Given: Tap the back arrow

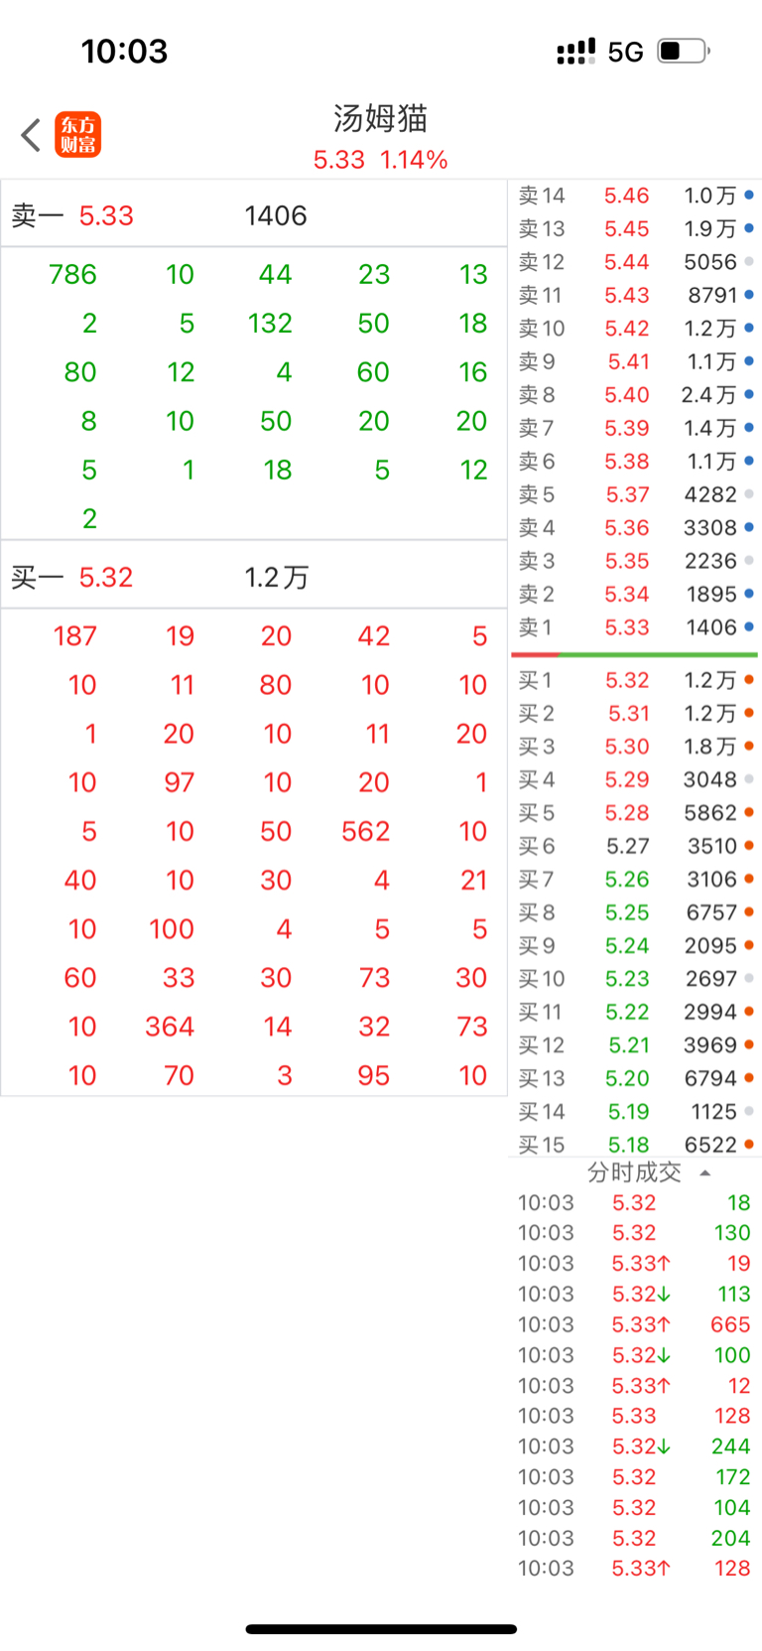Looking at the screenshot, I should [31, 135].
